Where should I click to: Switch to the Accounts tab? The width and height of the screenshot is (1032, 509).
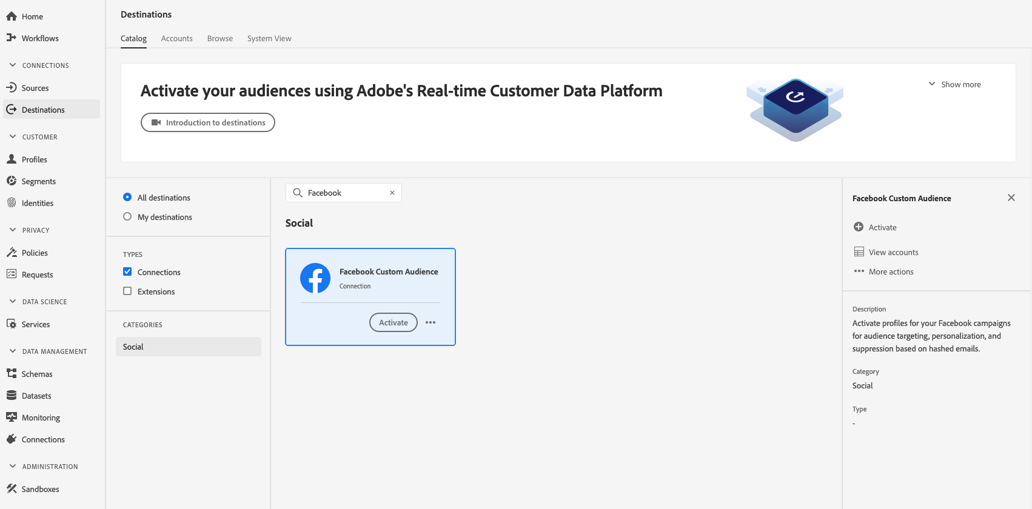point(176,38)
